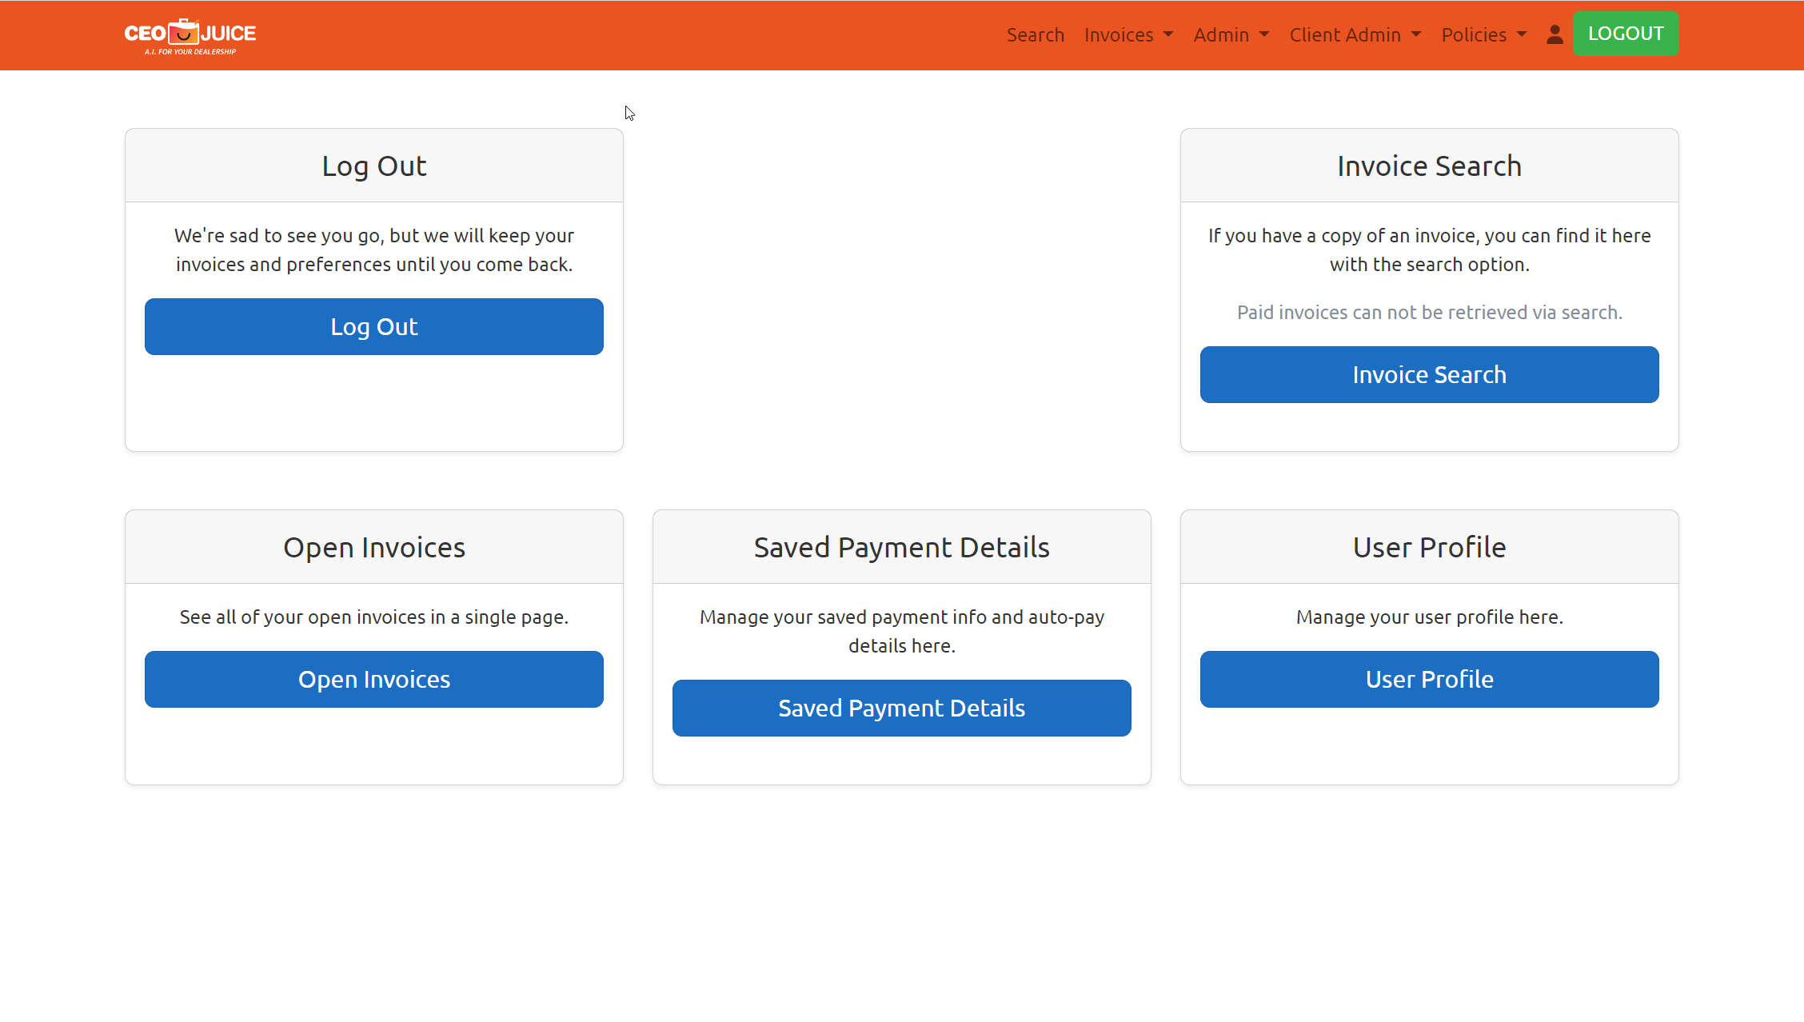Expand the Client Admin dropdown menu

coord(1355,34)
